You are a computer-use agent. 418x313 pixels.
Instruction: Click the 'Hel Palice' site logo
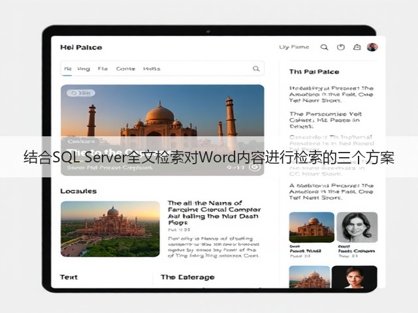[x=81, y=48]
